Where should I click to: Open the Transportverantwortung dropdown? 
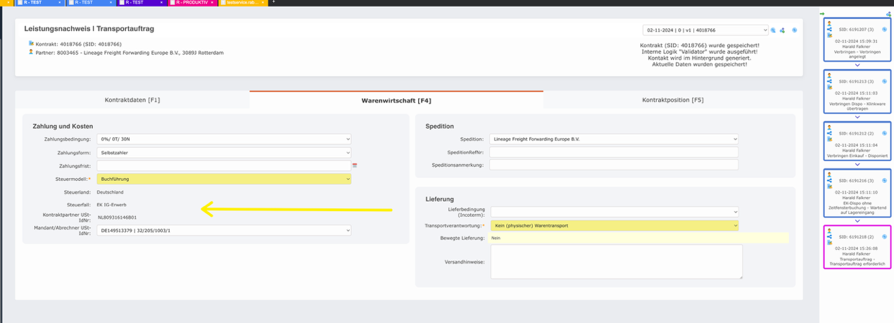click(614, 225)
